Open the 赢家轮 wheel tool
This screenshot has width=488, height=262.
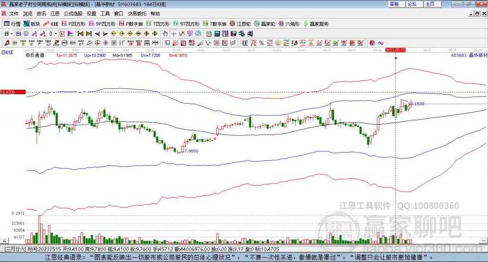(x=264, y=24)
